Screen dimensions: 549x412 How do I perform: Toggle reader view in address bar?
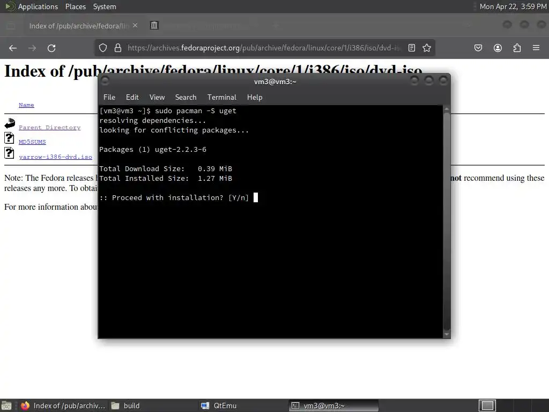point(412,48)
